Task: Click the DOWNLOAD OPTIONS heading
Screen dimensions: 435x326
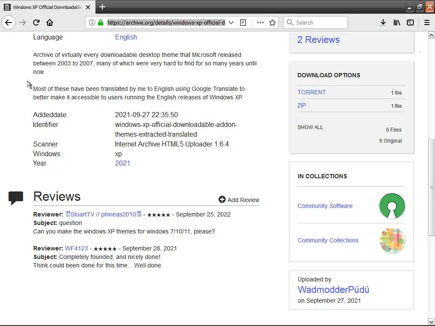Action: pyautogui.click(x=329, y=75)
